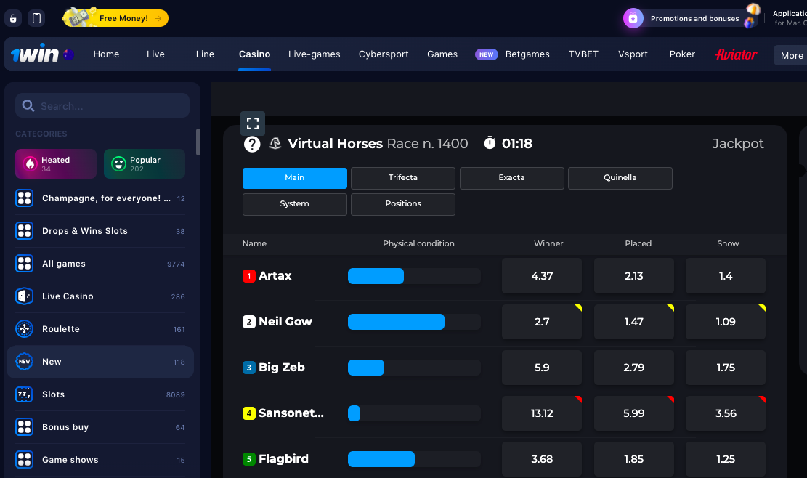Select Big Zeb Winner odds 5.9

click(542, 368)
